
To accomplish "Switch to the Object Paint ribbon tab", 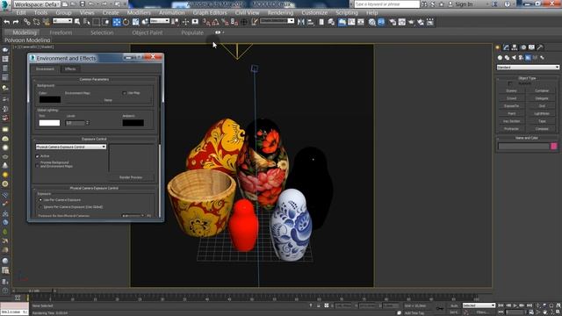I will pyautogui.click(x=148, y=32).
